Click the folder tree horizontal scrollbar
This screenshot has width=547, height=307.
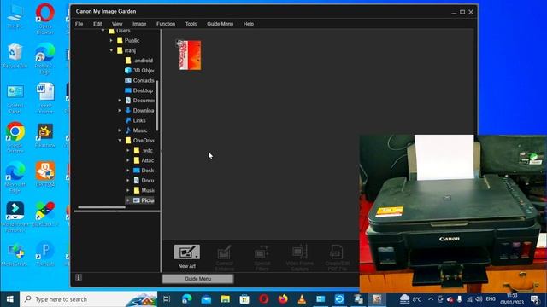point(102,207)
